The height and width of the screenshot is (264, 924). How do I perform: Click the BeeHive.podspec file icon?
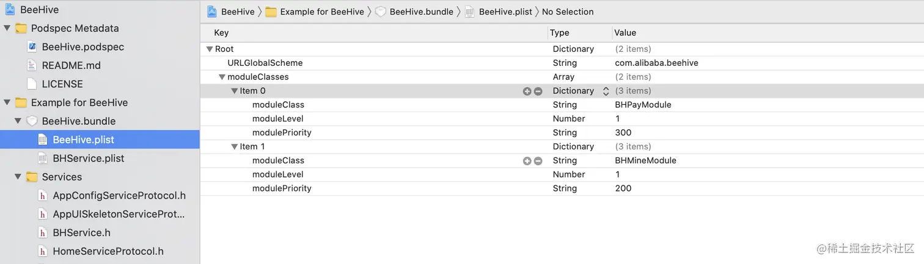32,47
